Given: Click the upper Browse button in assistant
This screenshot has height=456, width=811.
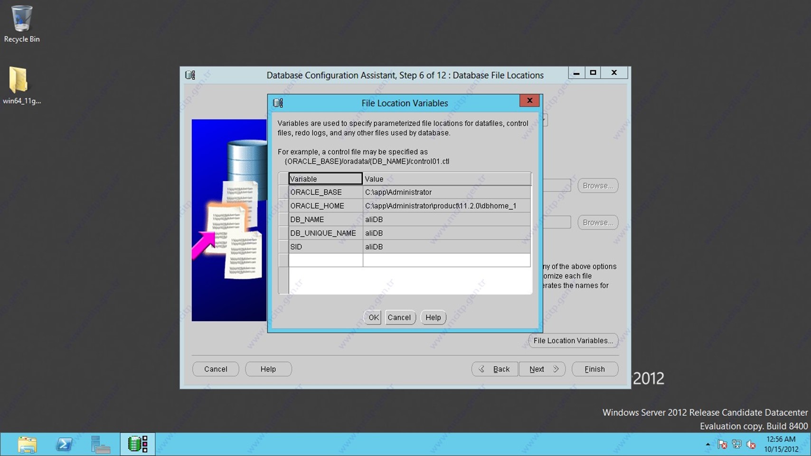Looking at the screenshot, I should [x=598, y=185].
